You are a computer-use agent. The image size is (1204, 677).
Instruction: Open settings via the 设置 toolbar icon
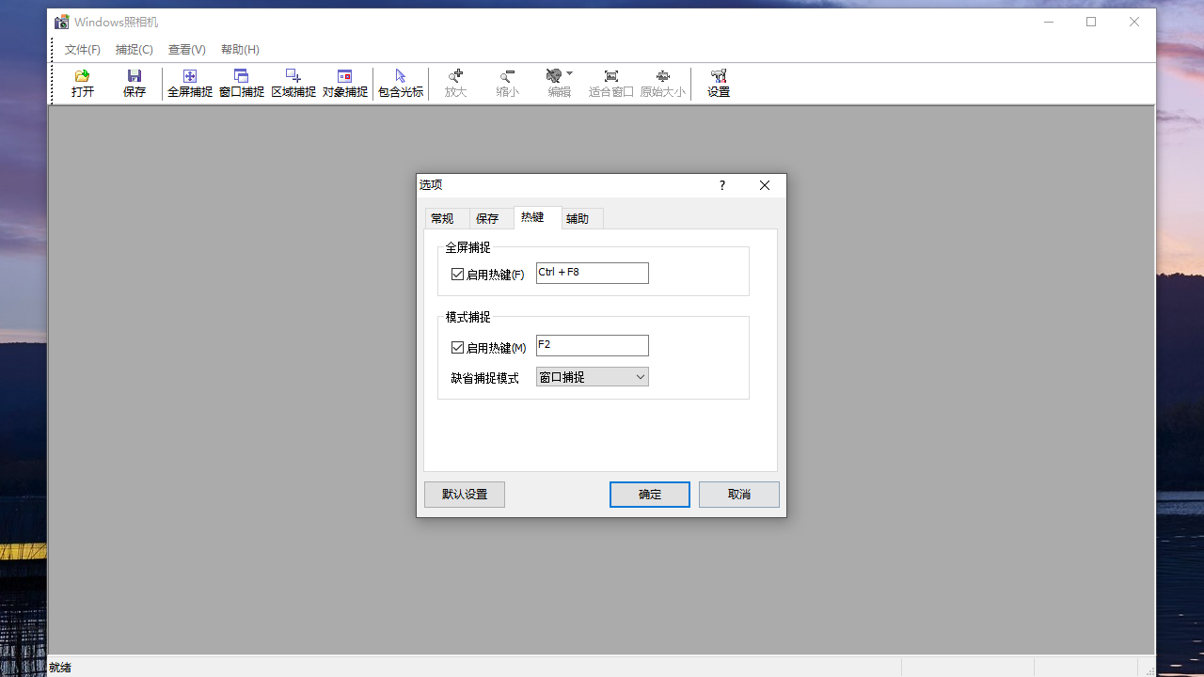(718, 83)
